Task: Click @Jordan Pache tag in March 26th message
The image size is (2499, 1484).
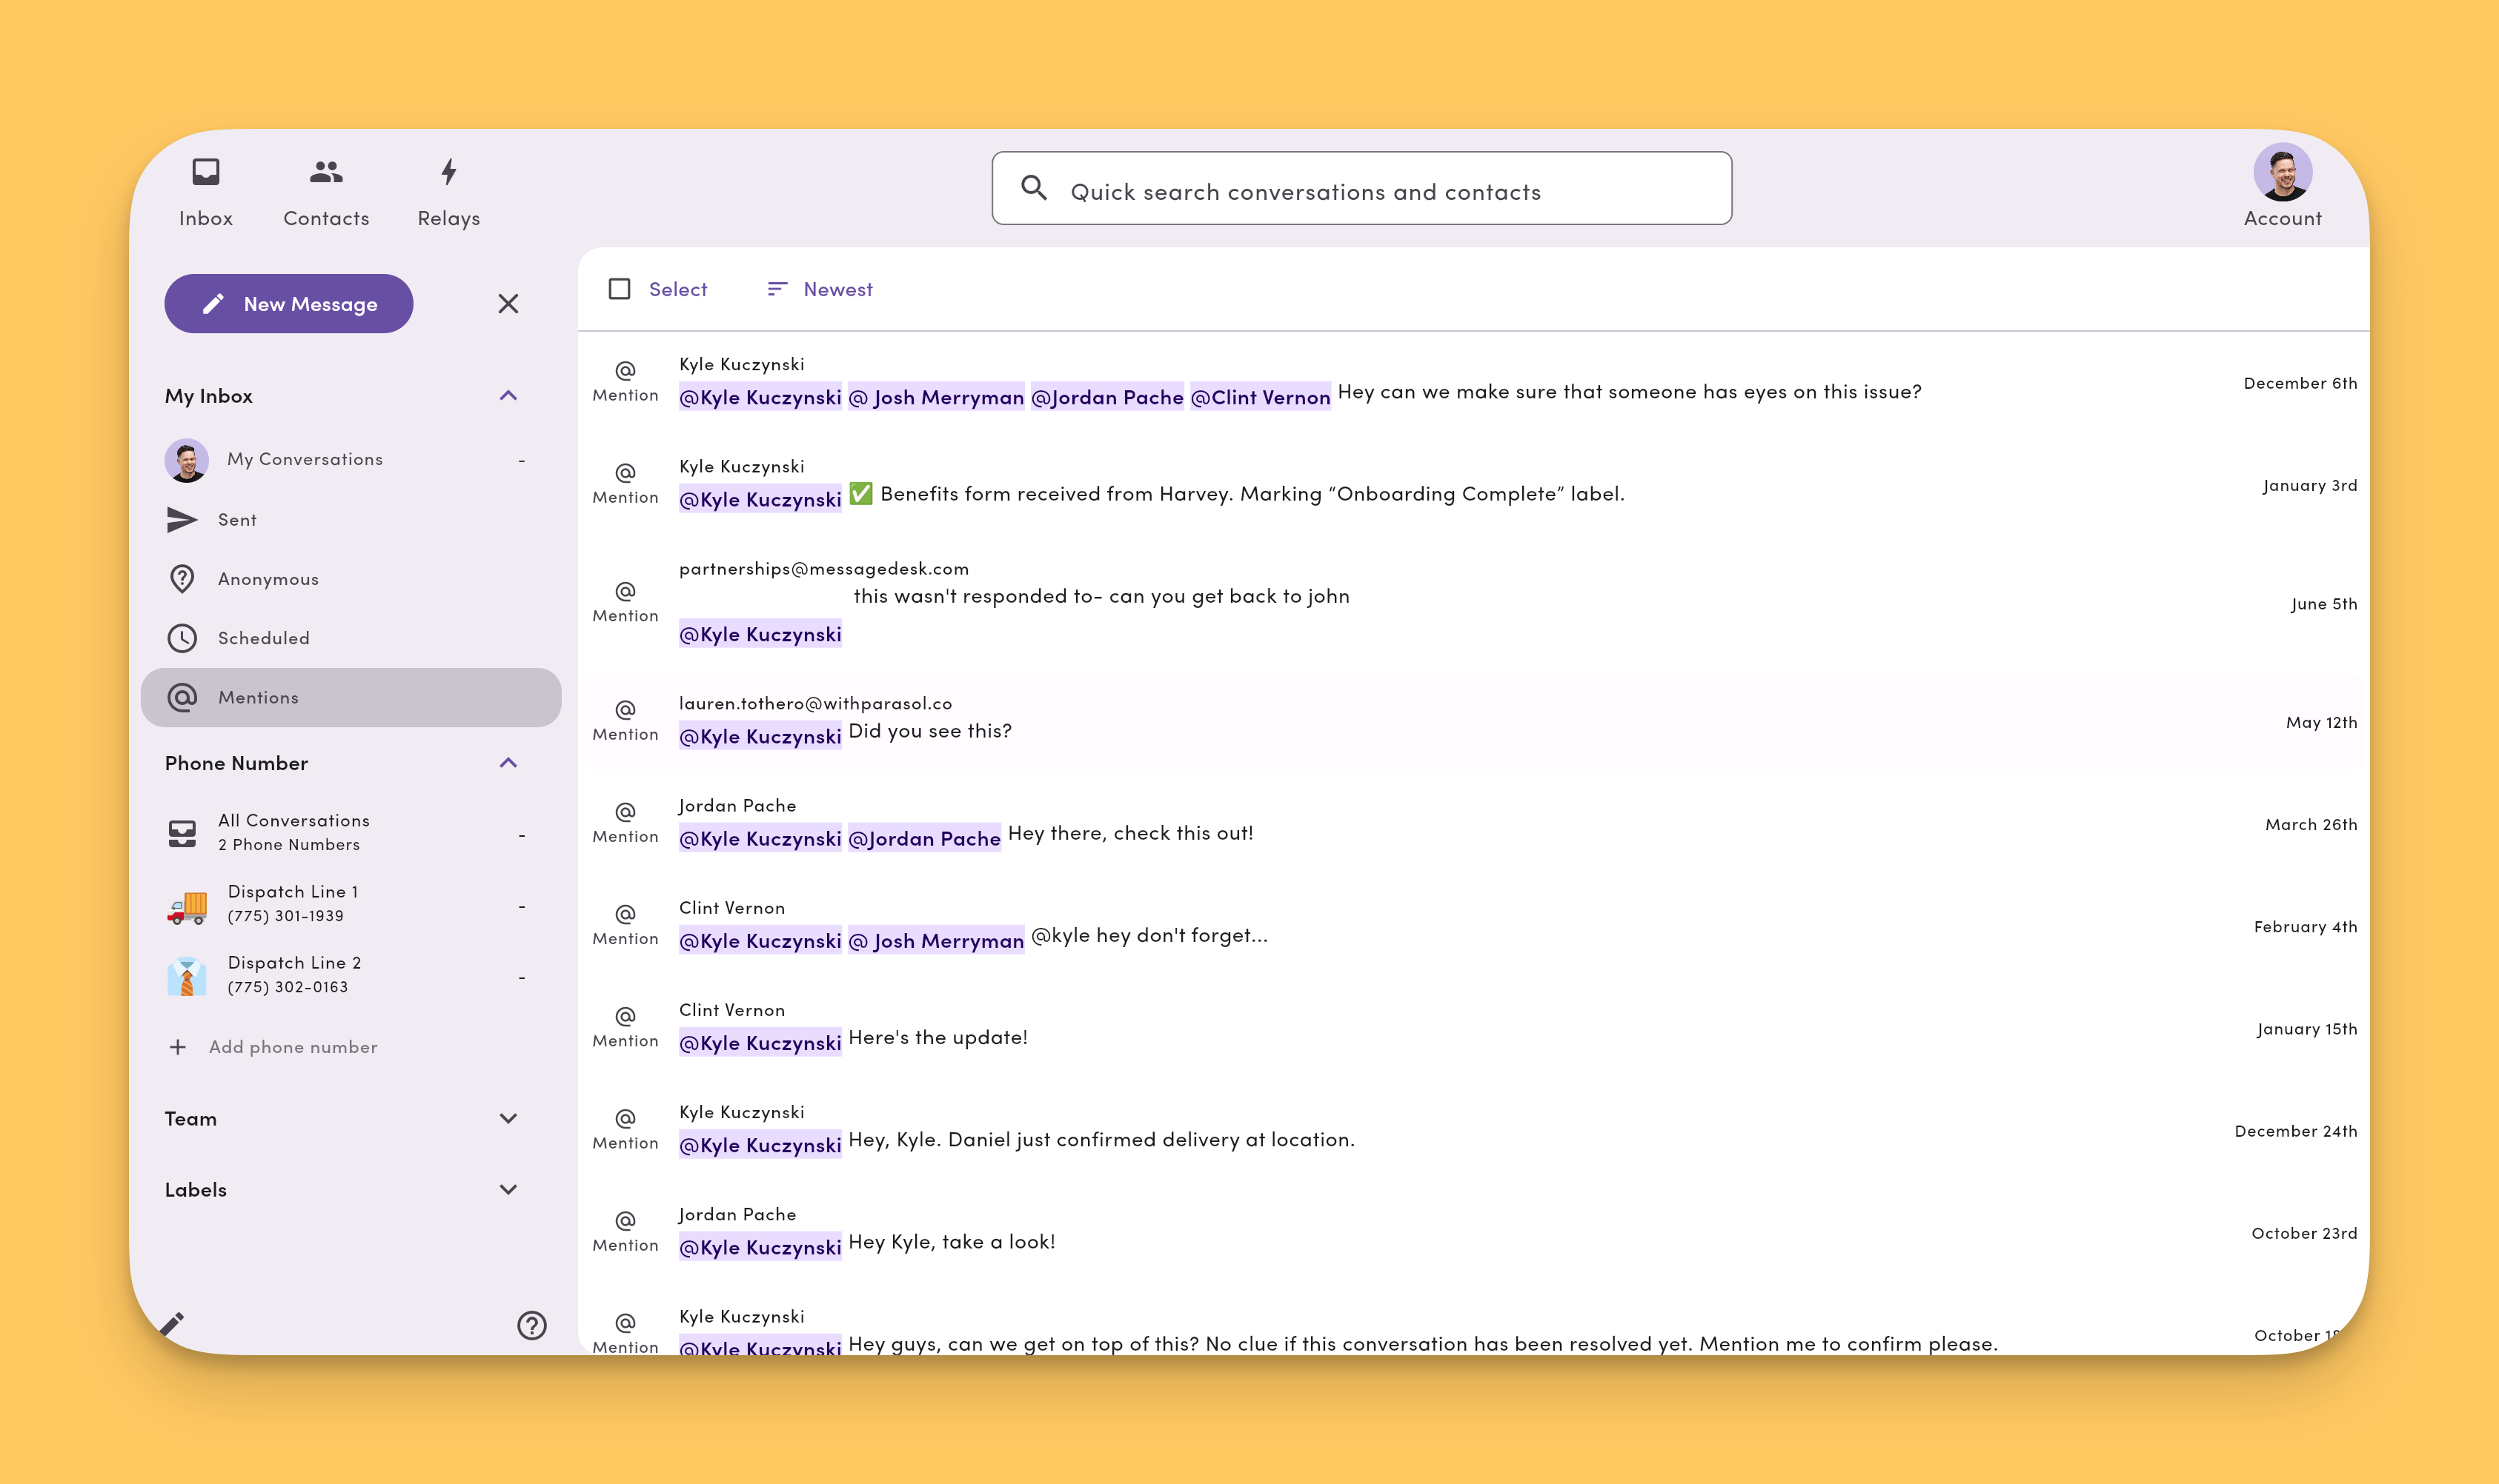Action: (923, 839)
